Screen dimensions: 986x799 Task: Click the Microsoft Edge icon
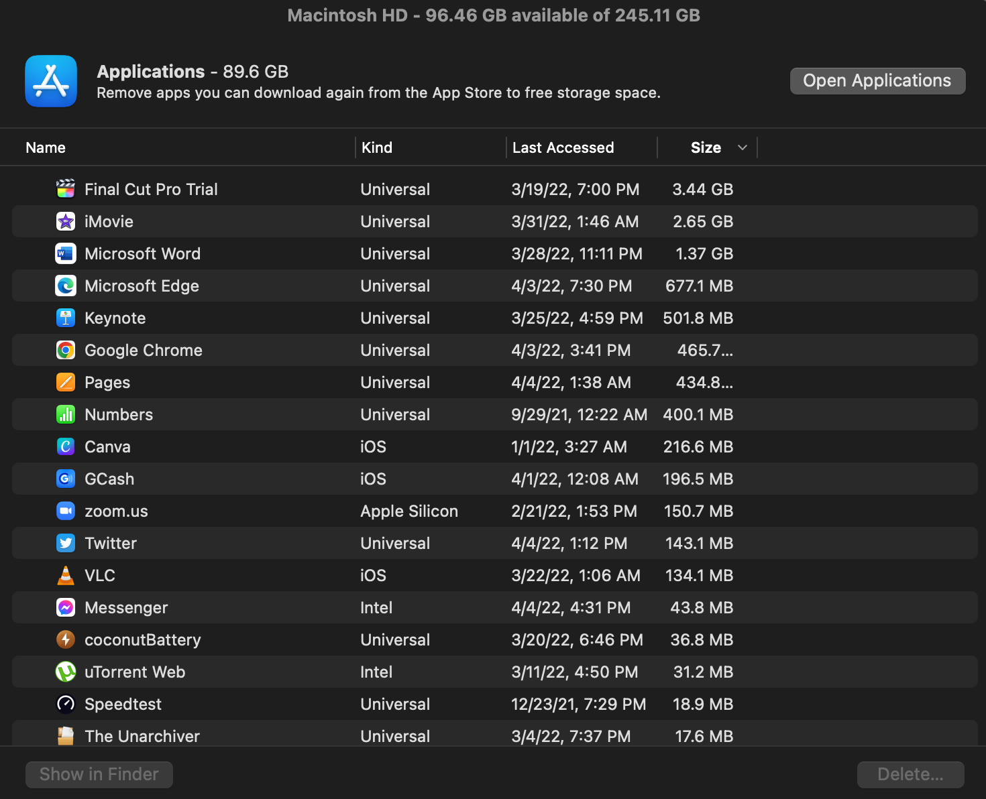tap(66, 286)
